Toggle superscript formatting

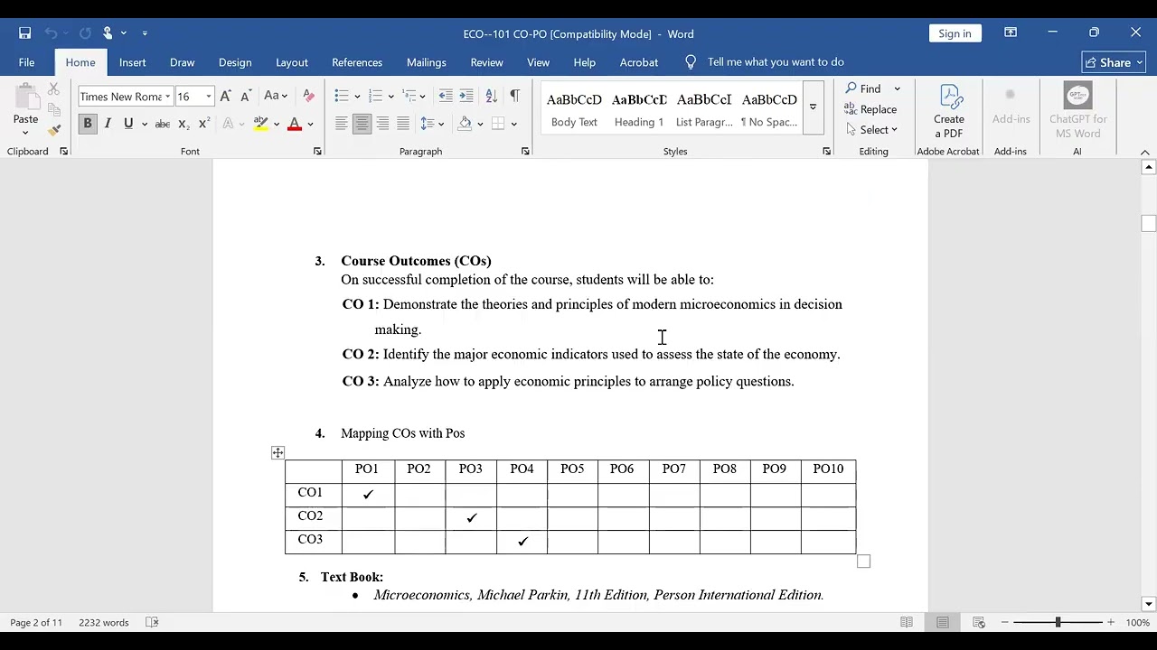pos(204,124)
